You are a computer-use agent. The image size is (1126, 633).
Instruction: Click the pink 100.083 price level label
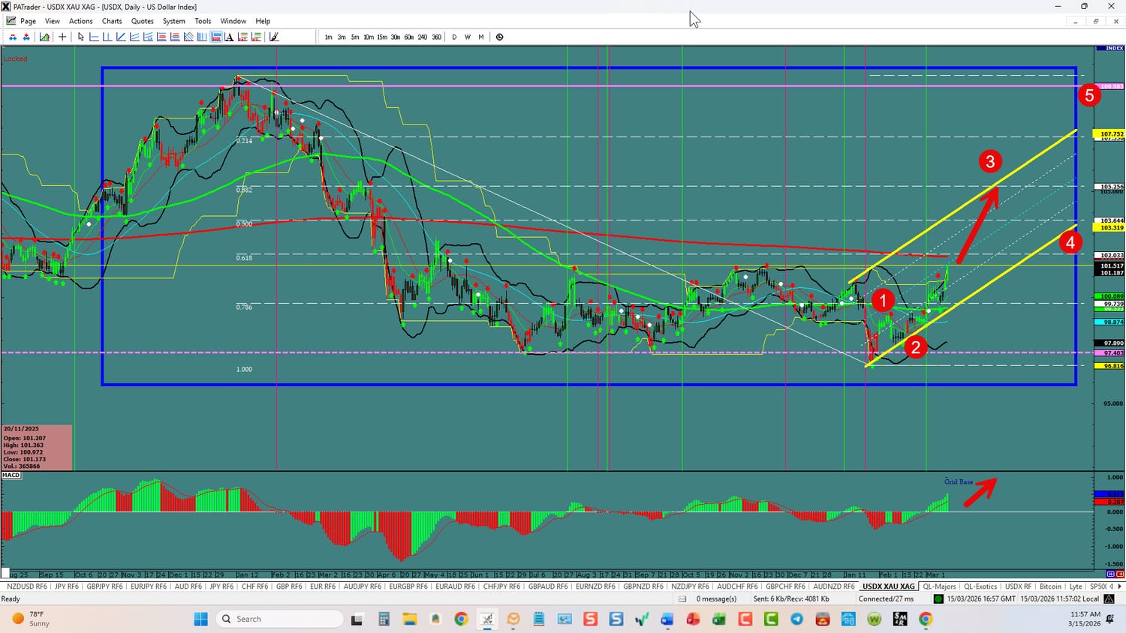pyautogui.click(x=1110, y=86)
